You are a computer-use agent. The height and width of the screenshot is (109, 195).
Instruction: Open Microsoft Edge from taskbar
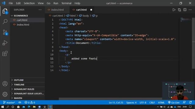[29, 107]
